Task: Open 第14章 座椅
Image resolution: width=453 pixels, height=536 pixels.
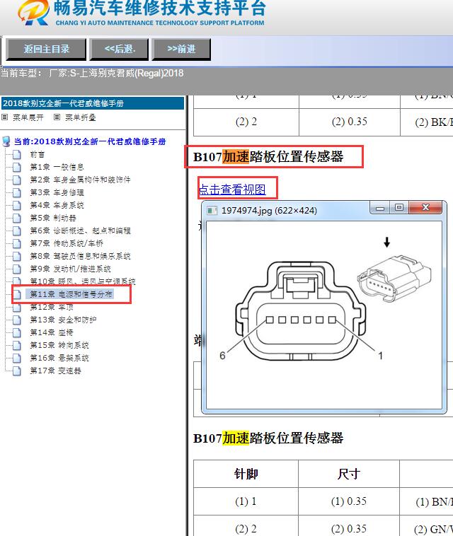Action: (52, 332)
